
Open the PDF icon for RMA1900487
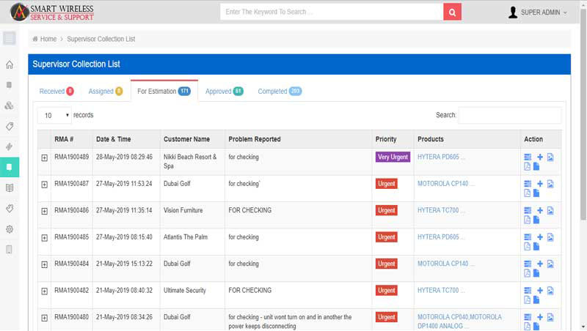pyautogui.click(x=527, y=193)
